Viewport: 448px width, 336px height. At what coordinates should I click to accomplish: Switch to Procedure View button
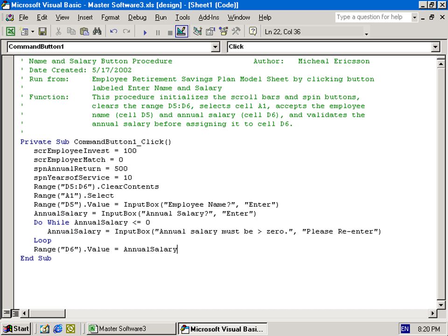pos(7,314)
